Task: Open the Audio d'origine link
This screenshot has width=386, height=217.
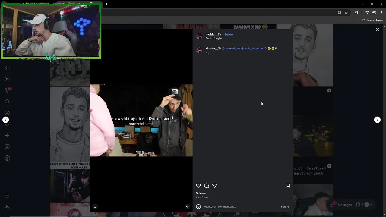Action: pyautogui.click(x=214, y=38)
